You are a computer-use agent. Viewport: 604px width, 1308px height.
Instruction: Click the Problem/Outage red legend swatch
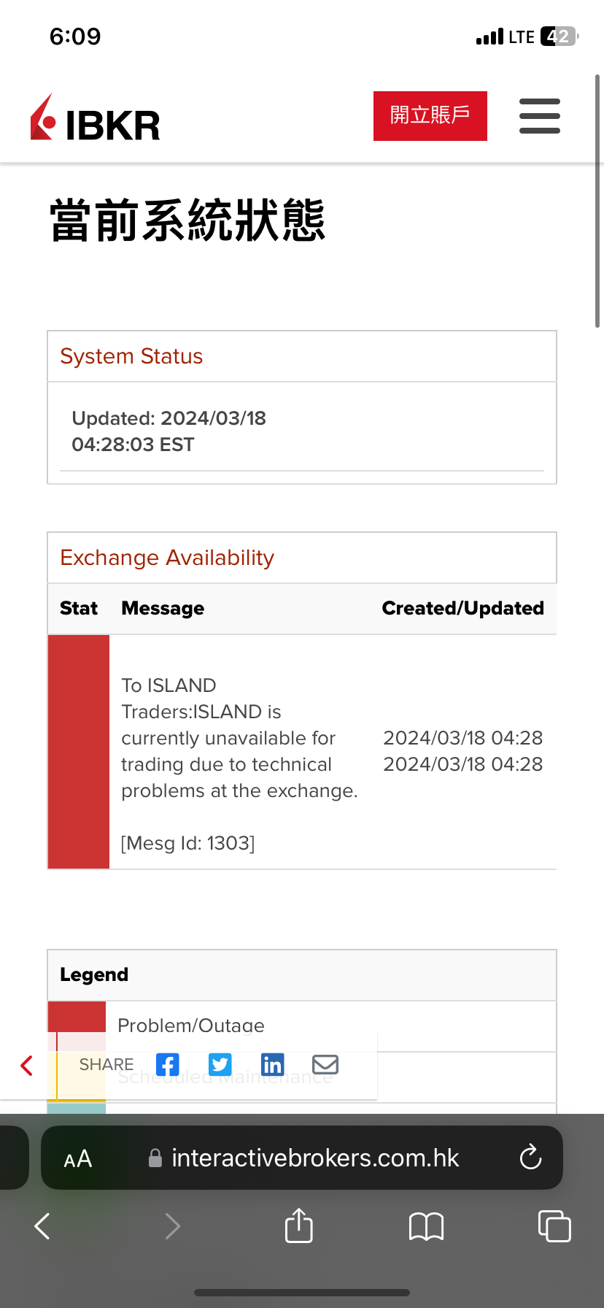coord(77,1016)
